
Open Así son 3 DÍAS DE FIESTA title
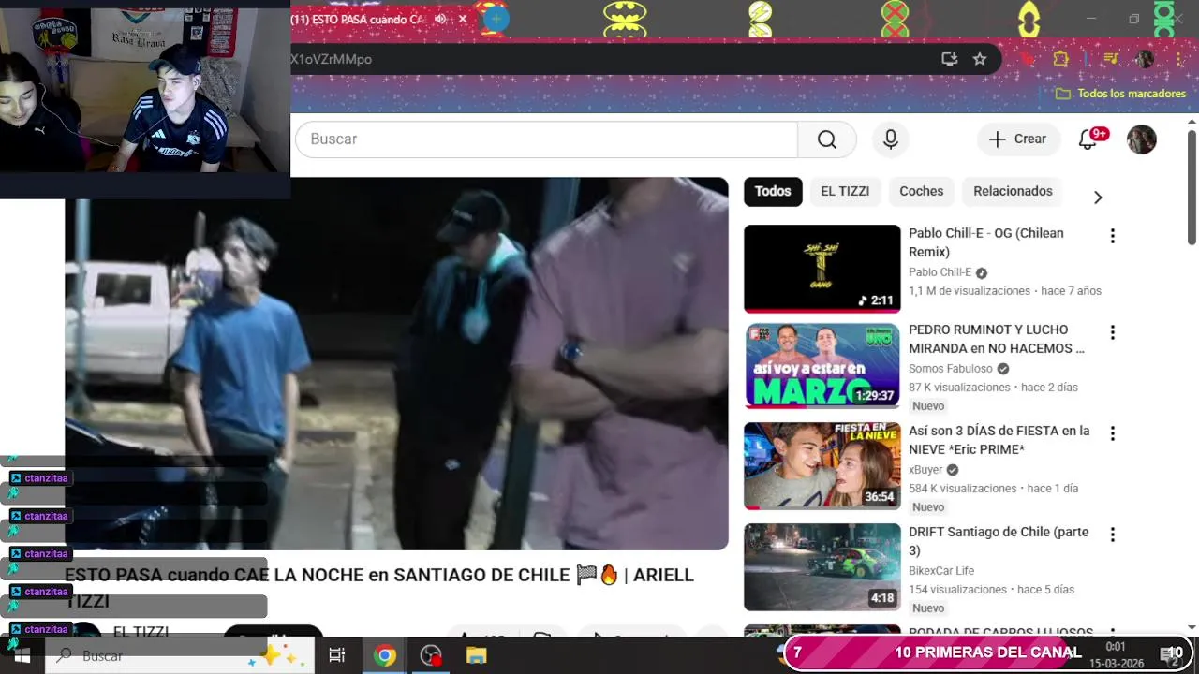[999, 440]
